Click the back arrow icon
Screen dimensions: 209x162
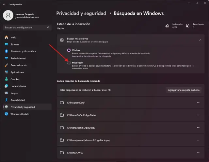click(x=4, y=5)
